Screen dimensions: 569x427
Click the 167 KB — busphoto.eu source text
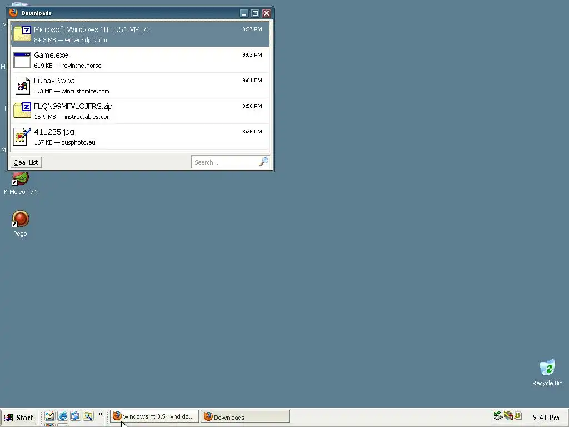point(64,143)
